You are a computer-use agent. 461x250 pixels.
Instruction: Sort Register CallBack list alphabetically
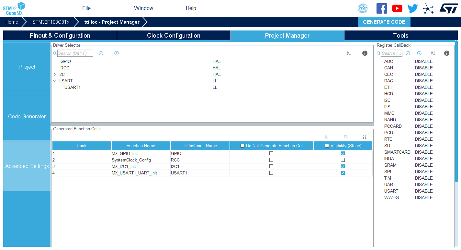(433, 53)
